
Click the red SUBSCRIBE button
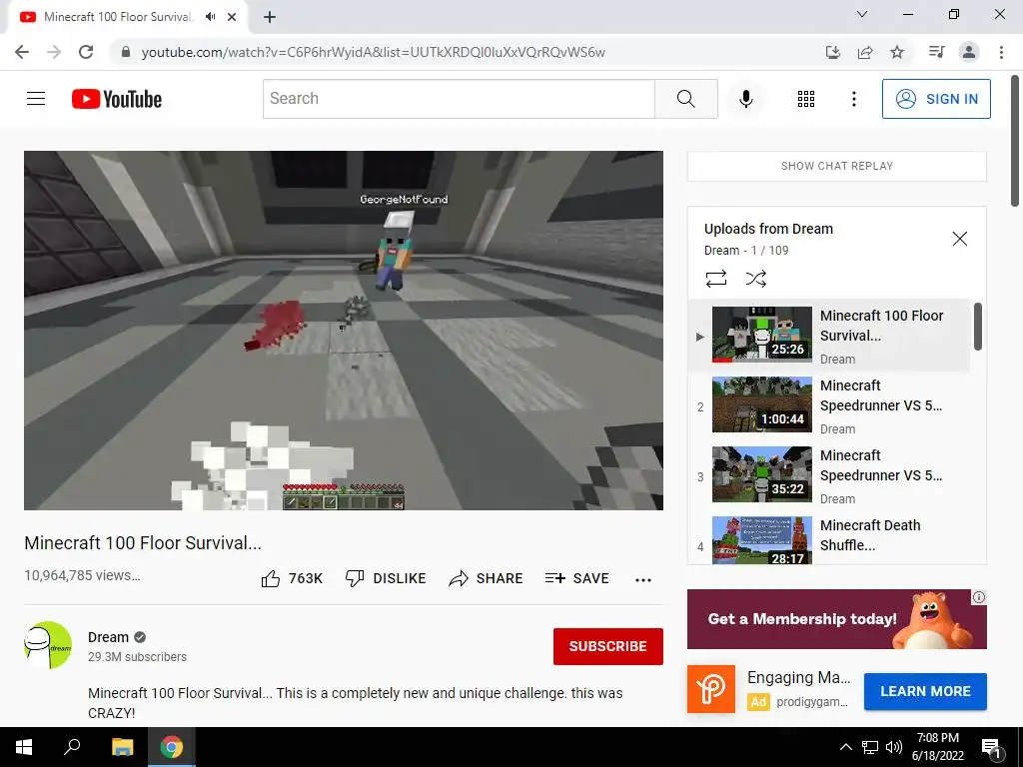point(608,646)
